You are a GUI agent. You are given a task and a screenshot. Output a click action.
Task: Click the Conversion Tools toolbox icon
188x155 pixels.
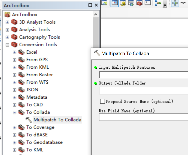(14, 45)
